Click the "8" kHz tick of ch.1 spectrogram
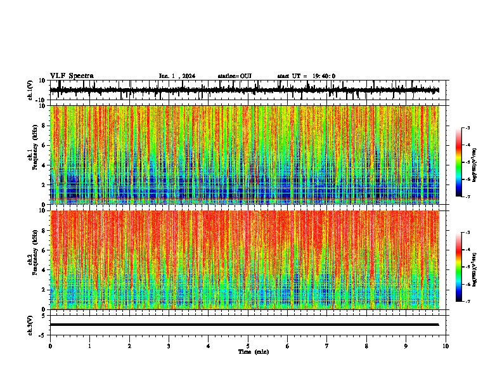The width and height of the screenshot is (502, 388). [x=44, y=126]
